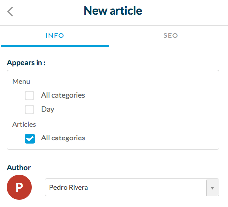Switch to the SEO tab

pyautogui.click(x=171, y=35)
